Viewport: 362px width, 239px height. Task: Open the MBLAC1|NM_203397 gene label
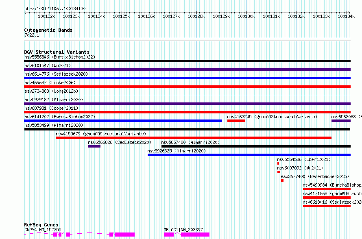pyautogui.click(x=183, y=230)
